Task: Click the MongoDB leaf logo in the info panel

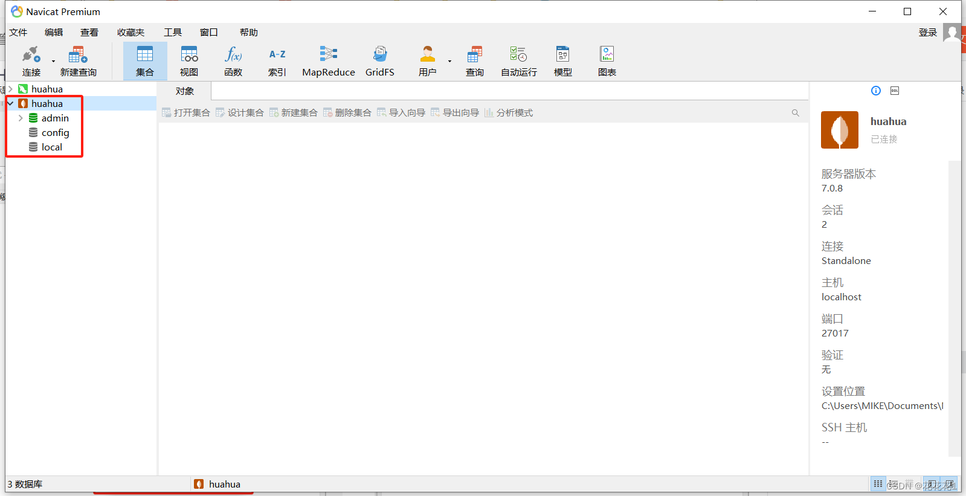Action: coord(840,130)
